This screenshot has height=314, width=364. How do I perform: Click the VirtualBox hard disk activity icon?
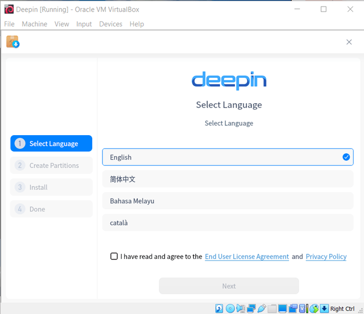tap(219, 308)
